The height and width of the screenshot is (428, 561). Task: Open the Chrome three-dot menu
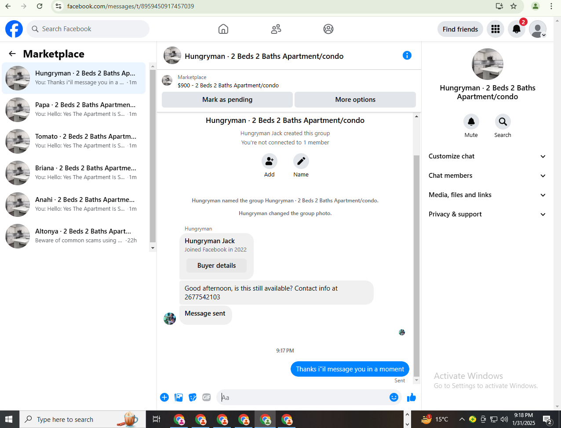(x=551, y=6)
